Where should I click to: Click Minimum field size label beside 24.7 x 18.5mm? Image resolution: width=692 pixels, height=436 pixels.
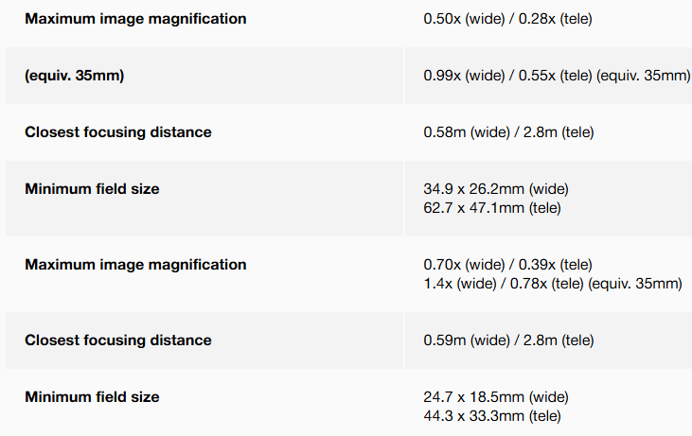point(92,397)
